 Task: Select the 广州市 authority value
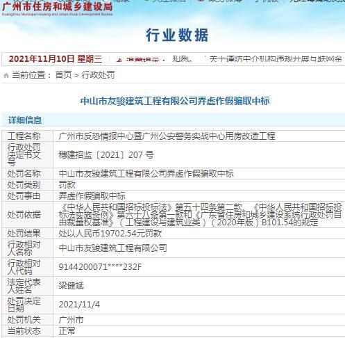click(x=71, y=320)
